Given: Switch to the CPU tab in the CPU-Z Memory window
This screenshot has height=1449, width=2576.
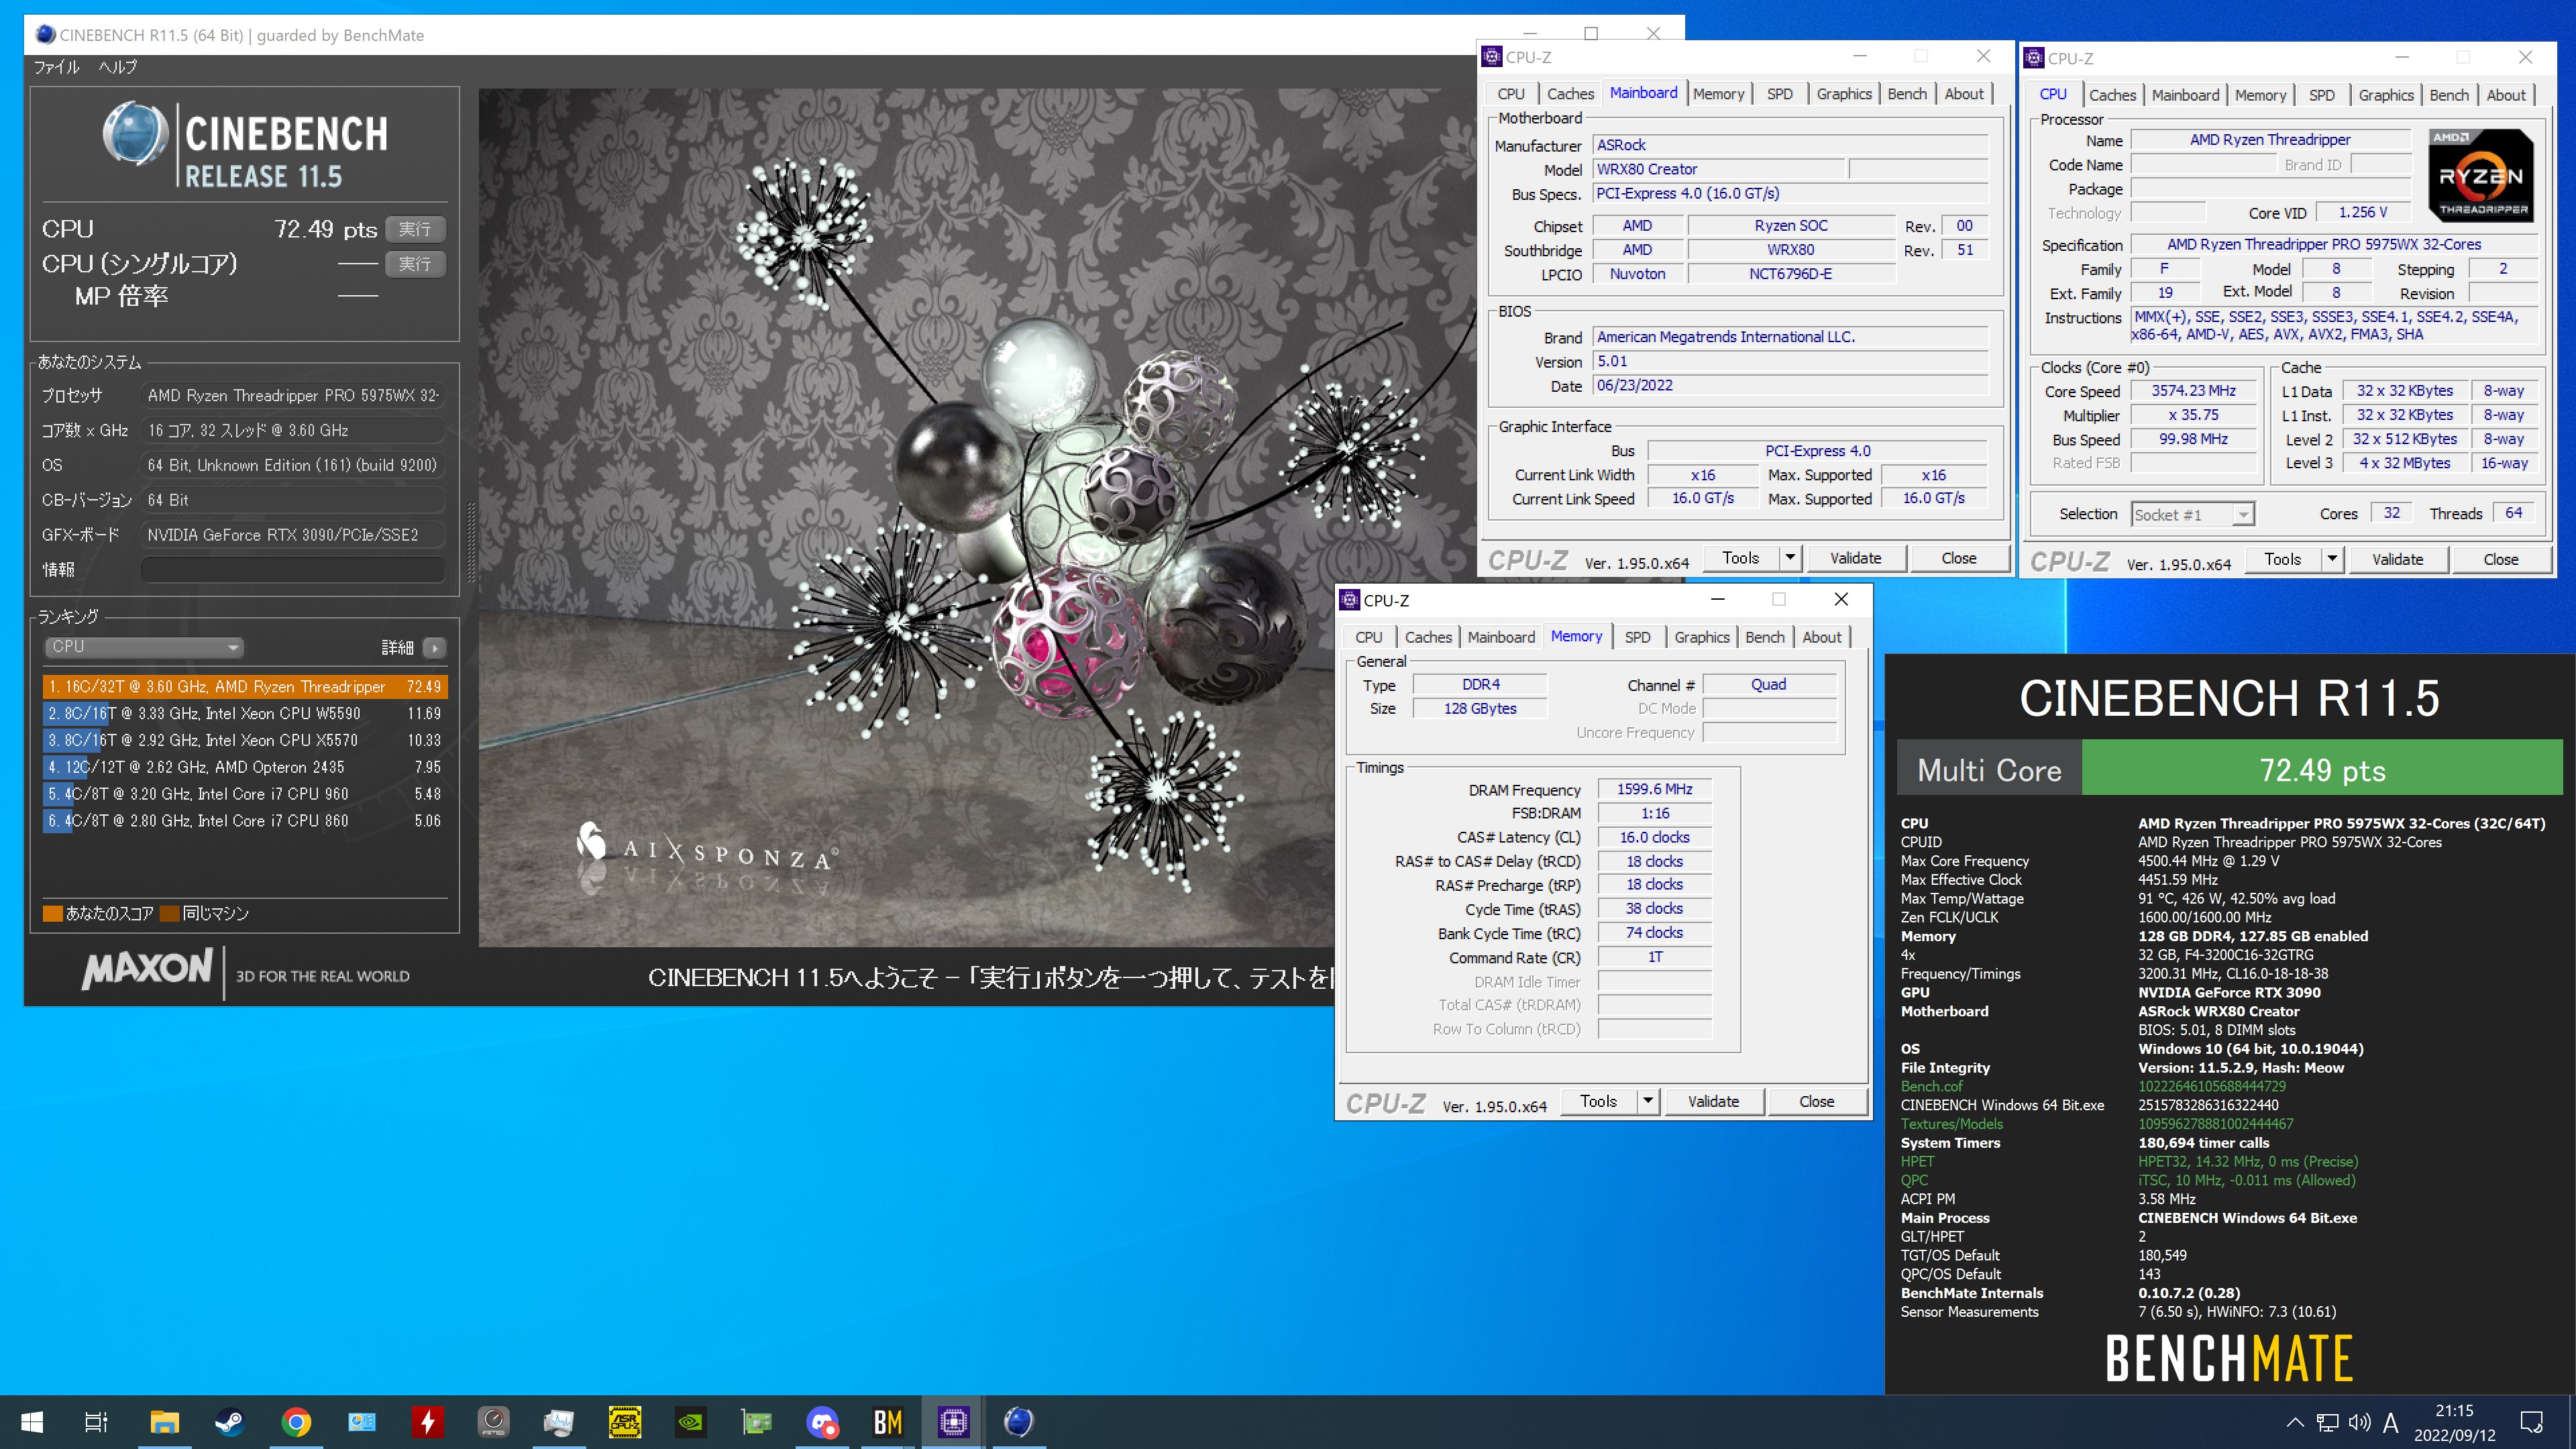Looking at the screenshot, I should [x=1369, y=637].
